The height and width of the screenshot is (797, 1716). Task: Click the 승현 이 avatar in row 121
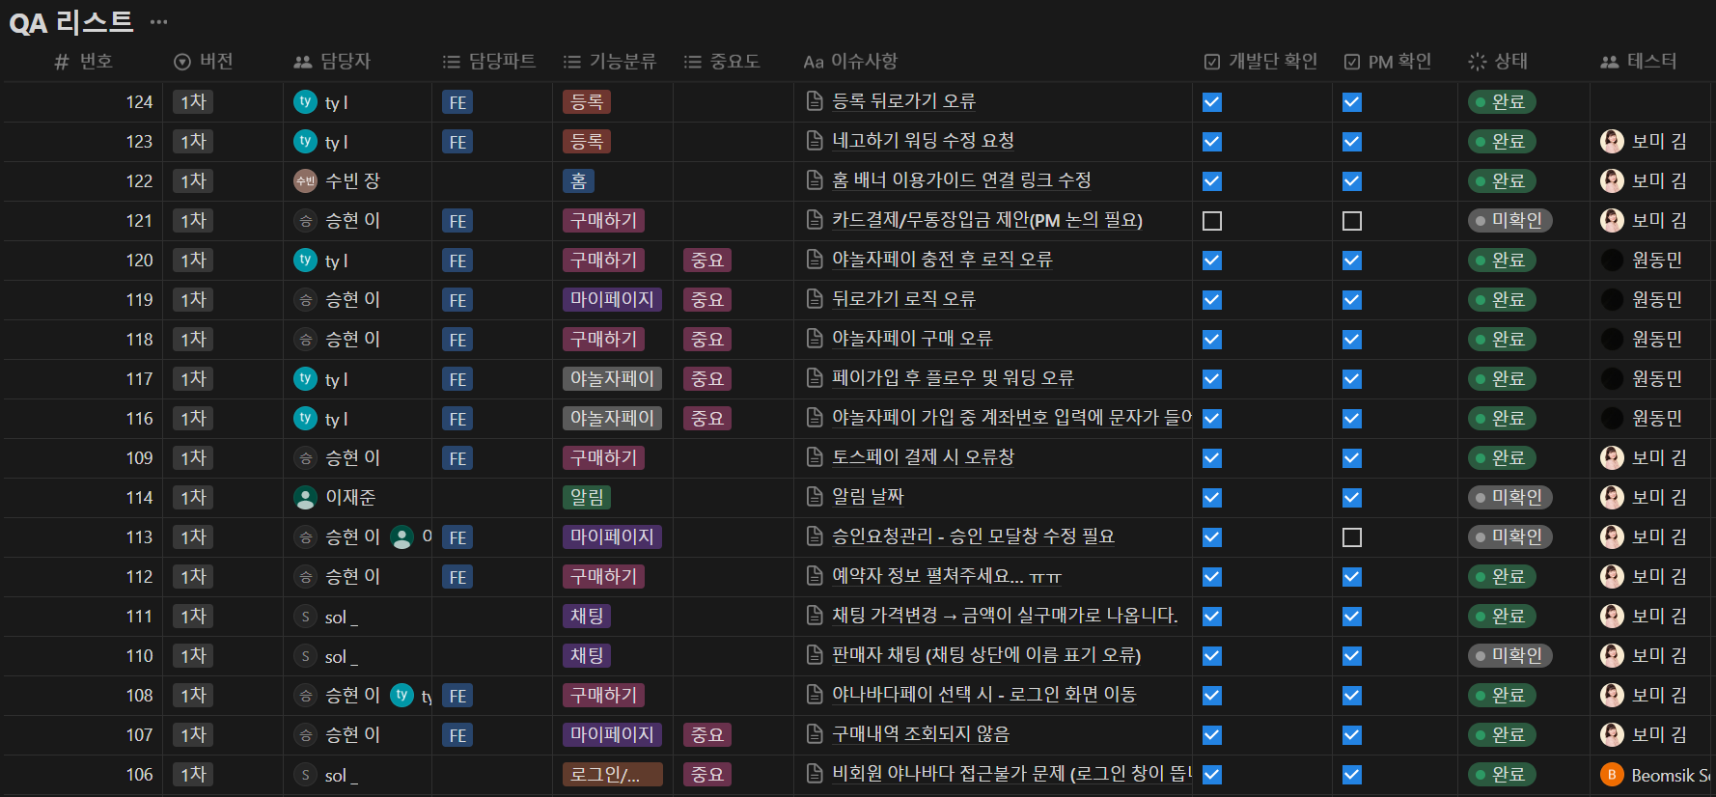[305, 220]
